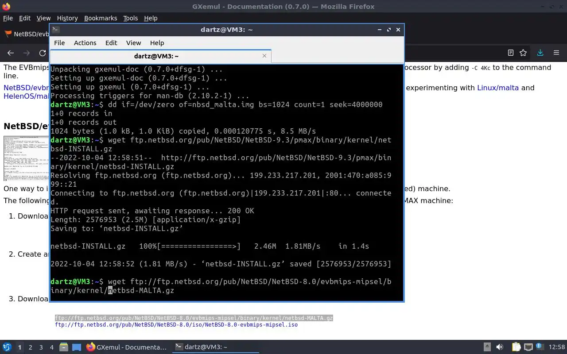Open Firefox History menu
Viewport: 567px width, 354px height.
coord(67,18)
